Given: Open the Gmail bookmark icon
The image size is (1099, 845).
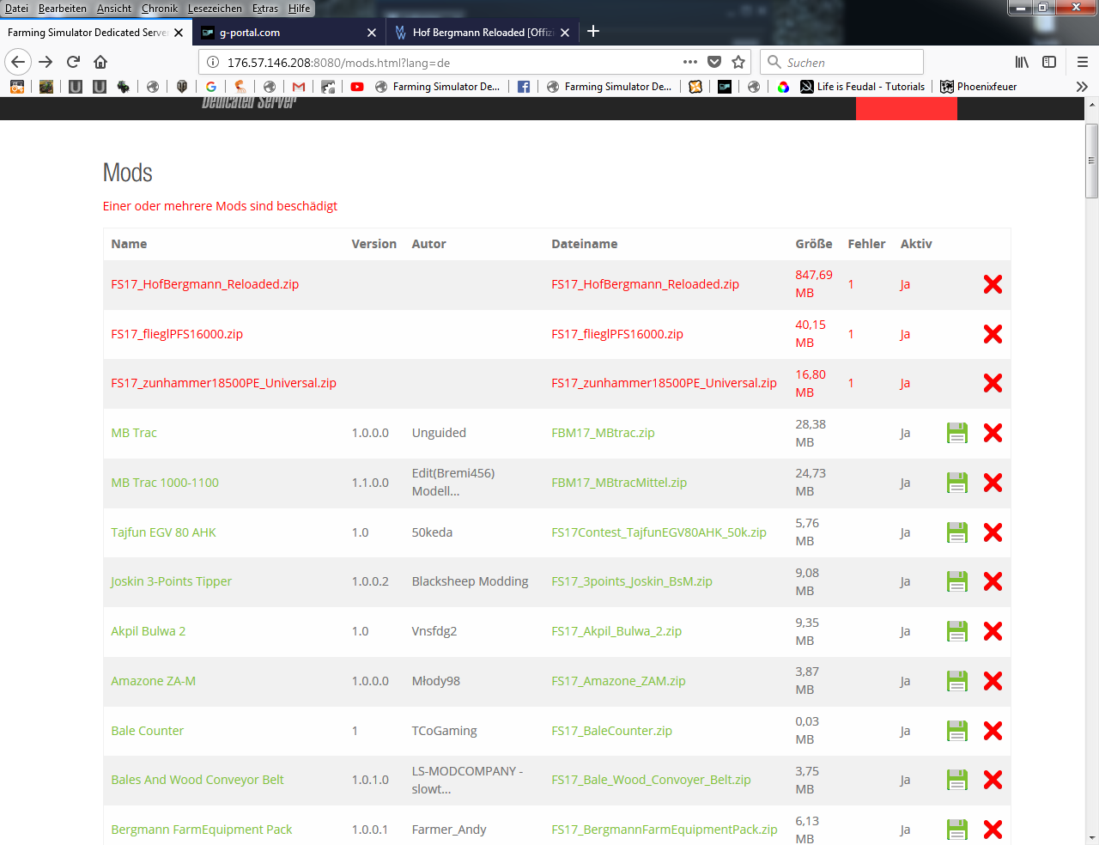Looking at the screenshot, I should [299, 87].
